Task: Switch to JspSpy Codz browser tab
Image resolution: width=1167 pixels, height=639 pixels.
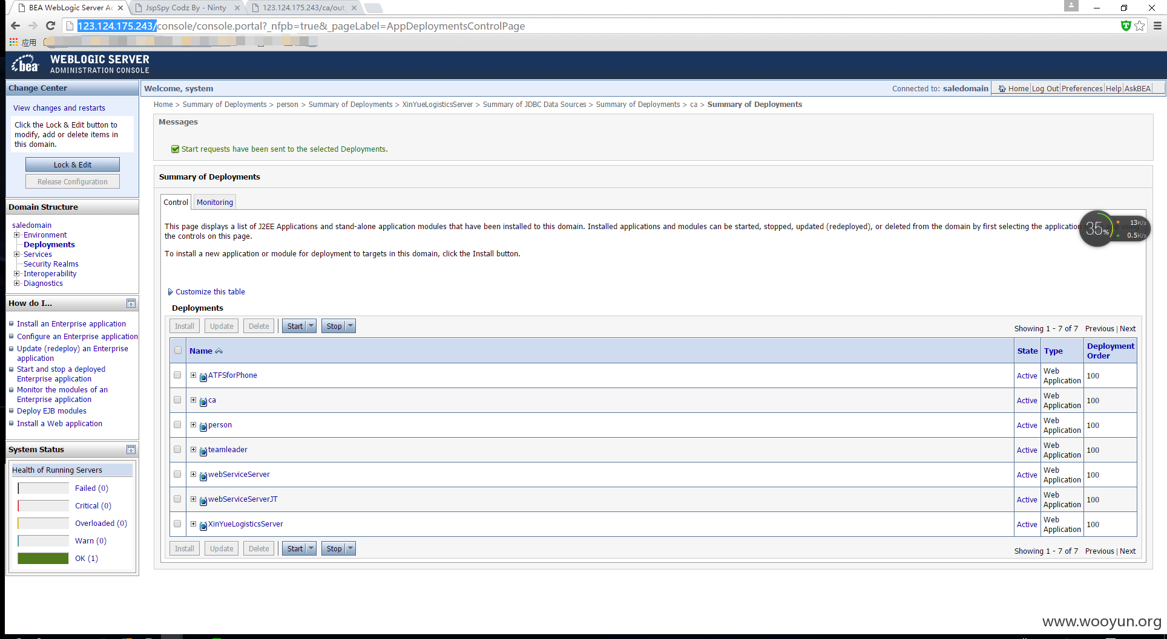Action: 186,8
